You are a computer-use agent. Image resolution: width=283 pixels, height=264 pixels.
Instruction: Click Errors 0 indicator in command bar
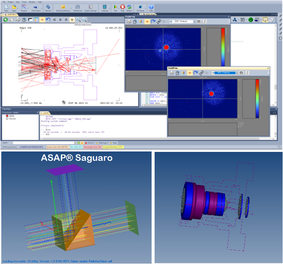[89, 143]
